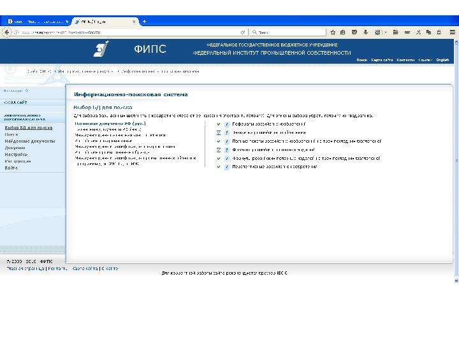The image size is (459, 344).
Task: Click the page scrollbar up arrow
Action: (x=456, y=42)
